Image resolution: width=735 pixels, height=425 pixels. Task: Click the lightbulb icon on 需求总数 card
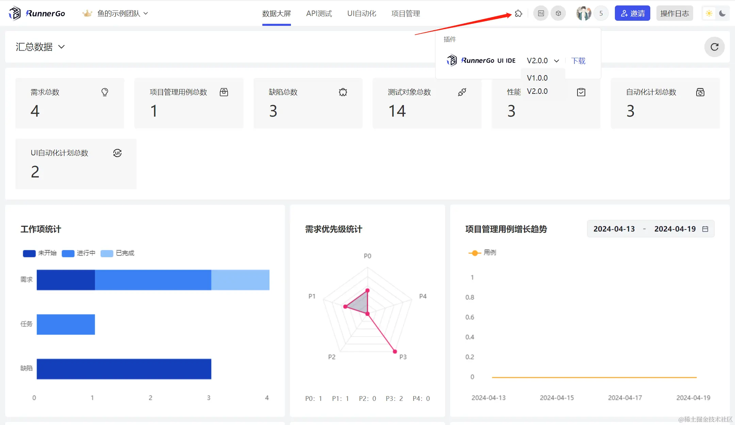coord(105,92)
